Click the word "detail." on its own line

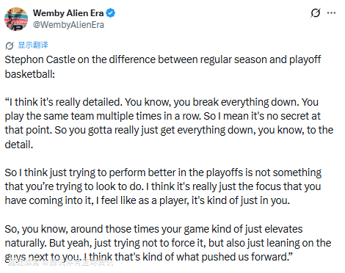[x=19, y=145]
